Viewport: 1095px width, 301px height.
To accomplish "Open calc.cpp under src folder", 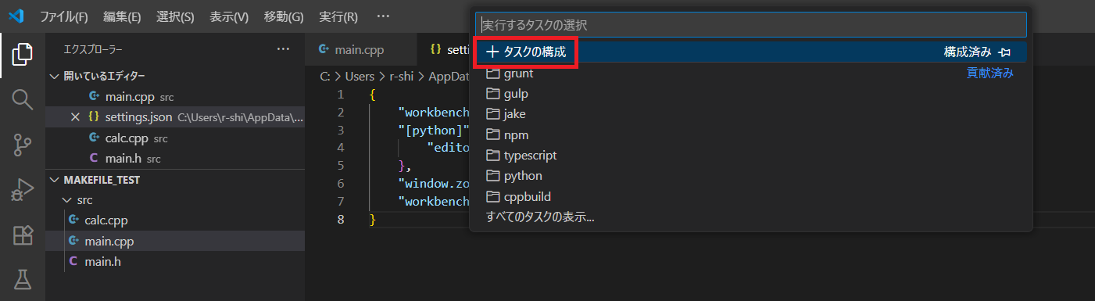I will click(175, 220).
